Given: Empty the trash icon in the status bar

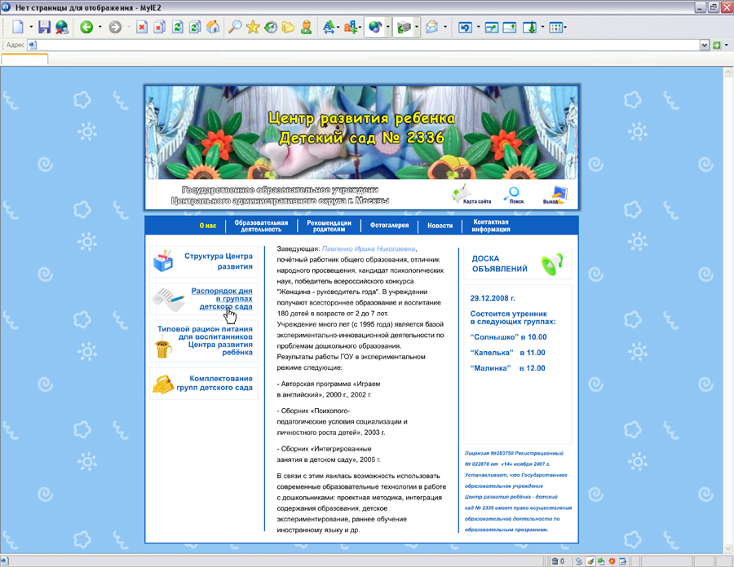Looking at the screenshot, I should point(555,560).
